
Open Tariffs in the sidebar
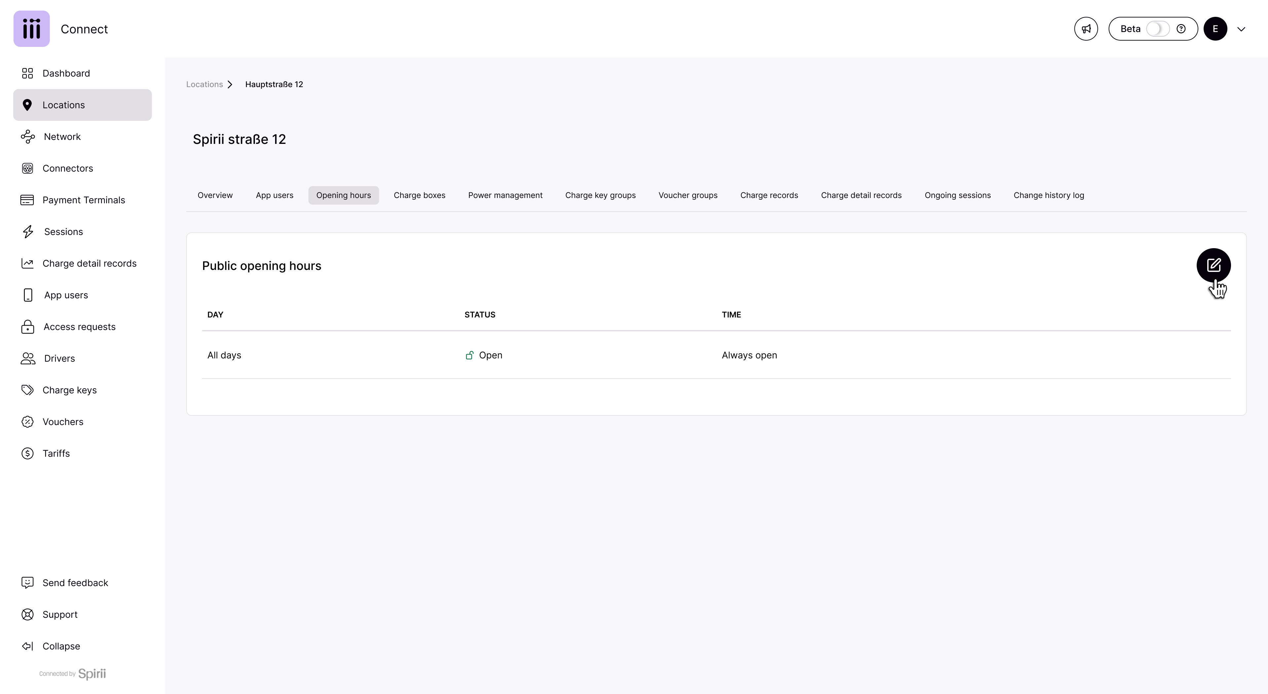tap(55, 453)
